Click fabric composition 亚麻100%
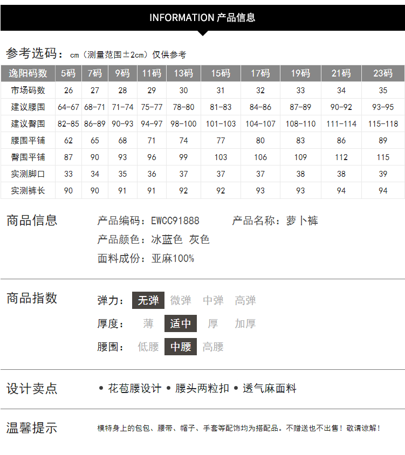The width and height of the screenshot is (405, 455). point(173,258)
